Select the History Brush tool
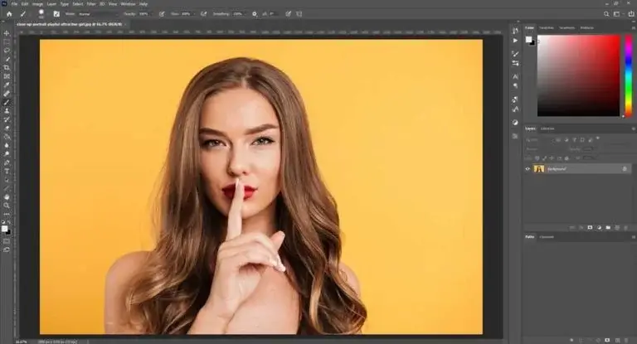Image resolution: width=637 pixels, height=344 pixels. coord(7,119)
